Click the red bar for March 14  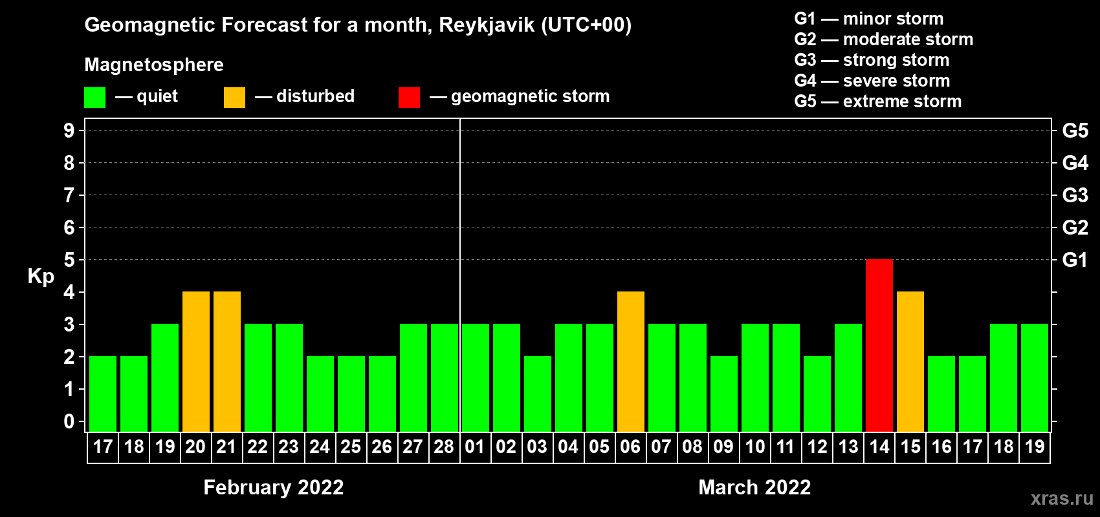pyautogui.click(x=879, y=345)
